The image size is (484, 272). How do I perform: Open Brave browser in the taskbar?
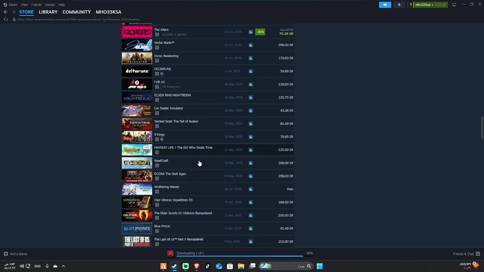tap(197, 266)
